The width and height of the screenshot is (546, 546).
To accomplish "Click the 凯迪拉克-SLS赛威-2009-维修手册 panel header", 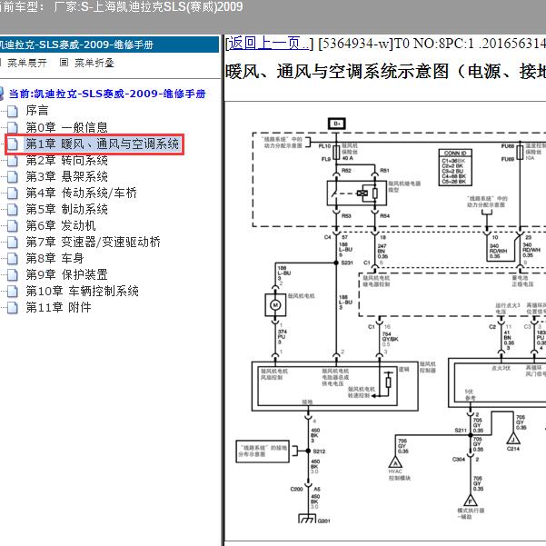I will pyautogui.click(x=109, y=45).
